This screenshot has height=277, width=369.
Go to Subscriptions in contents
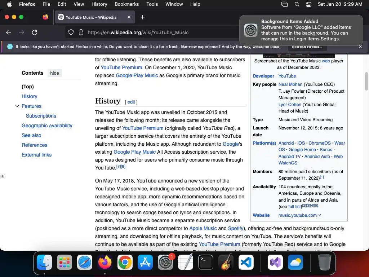[41, 116]
